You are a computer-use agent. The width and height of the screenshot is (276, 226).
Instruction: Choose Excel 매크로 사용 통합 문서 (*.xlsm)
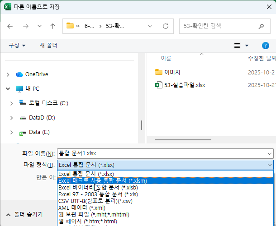(x=165, y=181)
